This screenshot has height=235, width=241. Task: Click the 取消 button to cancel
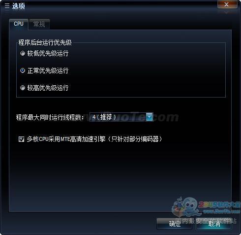[214, 224]
